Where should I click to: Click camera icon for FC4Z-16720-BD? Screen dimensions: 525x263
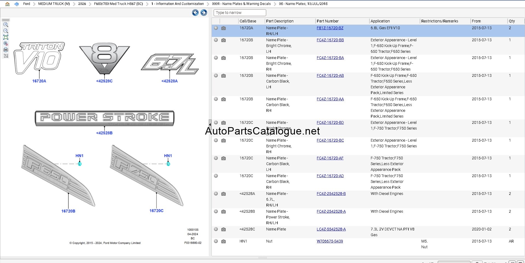(x=224, y=123)
